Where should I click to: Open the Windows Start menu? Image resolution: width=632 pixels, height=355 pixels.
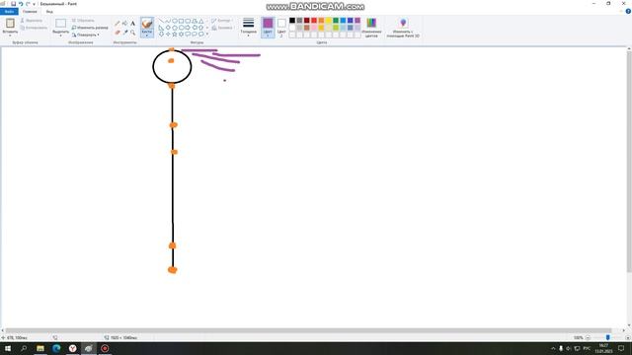click(8, 348)
